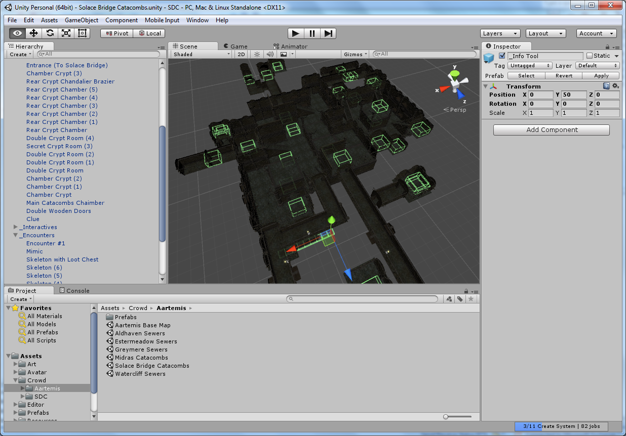Toggle Local/Global handle rotation

pyautogui.click(x=149, y=33)
